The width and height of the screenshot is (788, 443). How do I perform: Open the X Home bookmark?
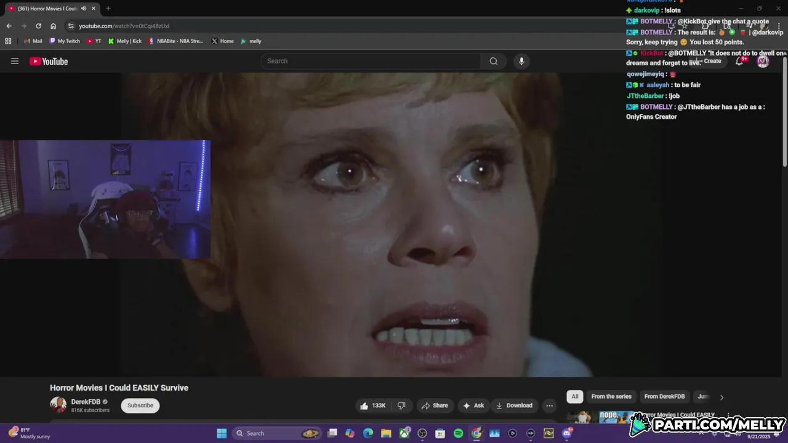coord(222,41)
